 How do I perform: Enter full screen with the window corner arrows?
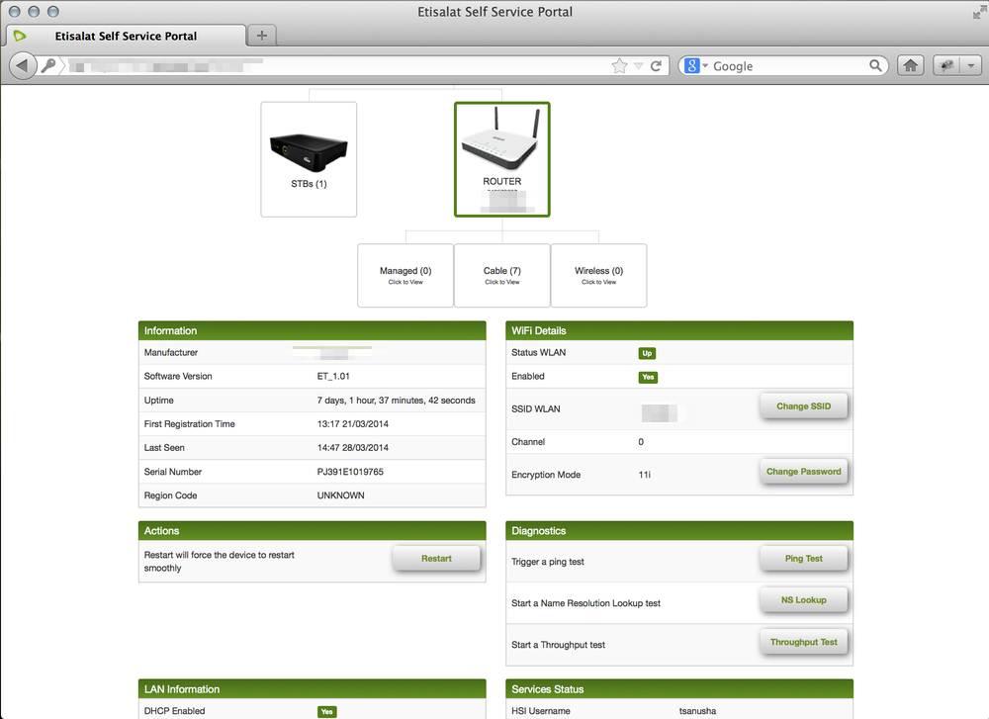click(979, 11)
